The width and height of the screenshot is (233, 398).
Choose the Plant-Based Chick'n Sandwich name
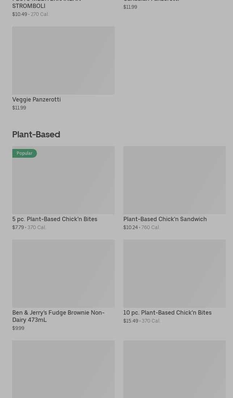point(165,219)
